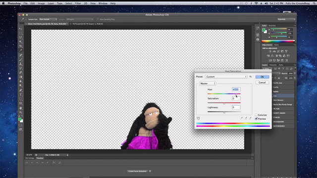Switch to the Channels tab
Viewport: 317px width, 178px height.
(x=273, y=65)
